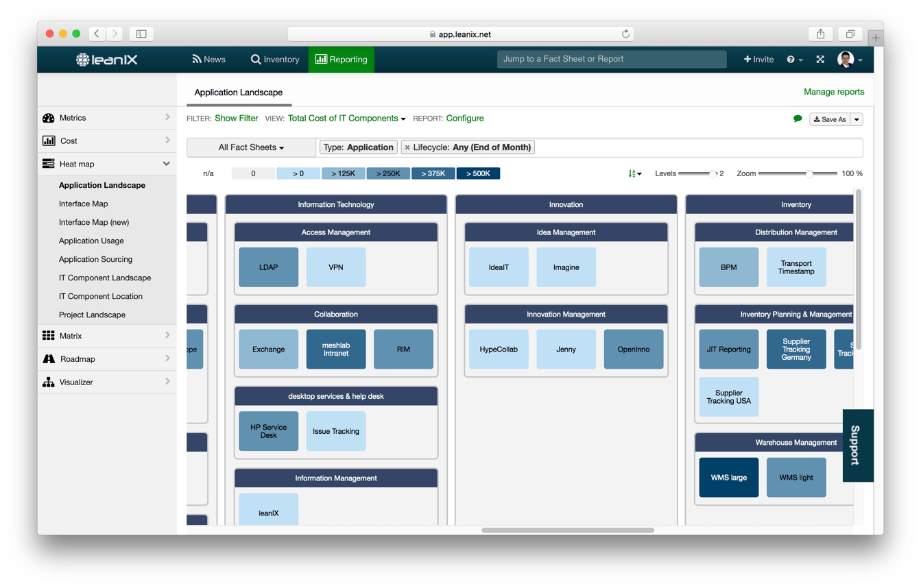
Task: Toggle the n/a heat map bucket
Action: (208, 173)
